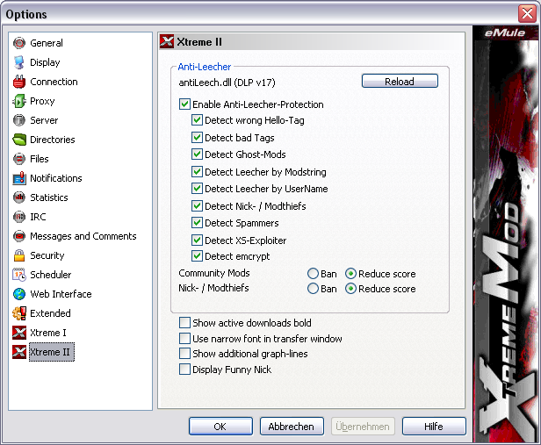Click the Display monitor icon

[x=19, y=62]
